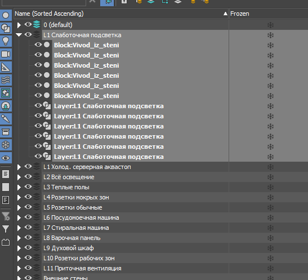Toggle the Display Helpers ruler icon
Screen dimensions: 308x280
6,67
